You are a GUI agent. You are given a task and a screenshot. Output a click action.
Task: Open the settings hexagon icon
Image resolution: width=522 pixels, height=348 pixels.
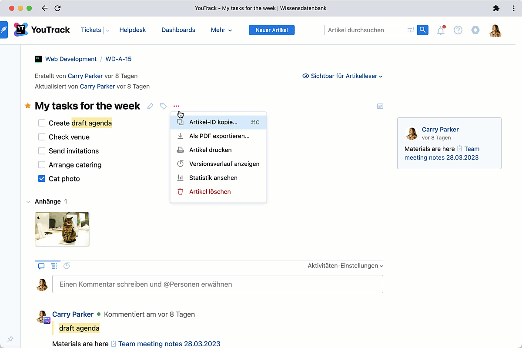475,30
